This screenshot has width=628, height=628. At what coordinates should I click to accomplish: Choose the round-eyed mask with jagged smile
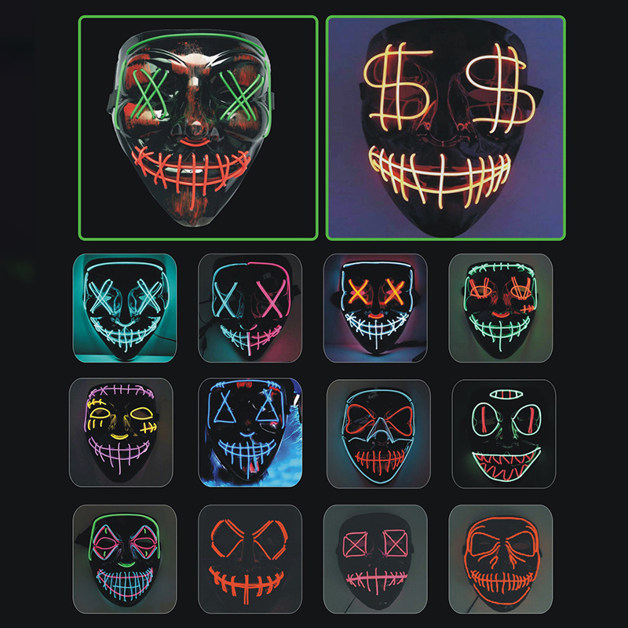[x=504, y=434]
